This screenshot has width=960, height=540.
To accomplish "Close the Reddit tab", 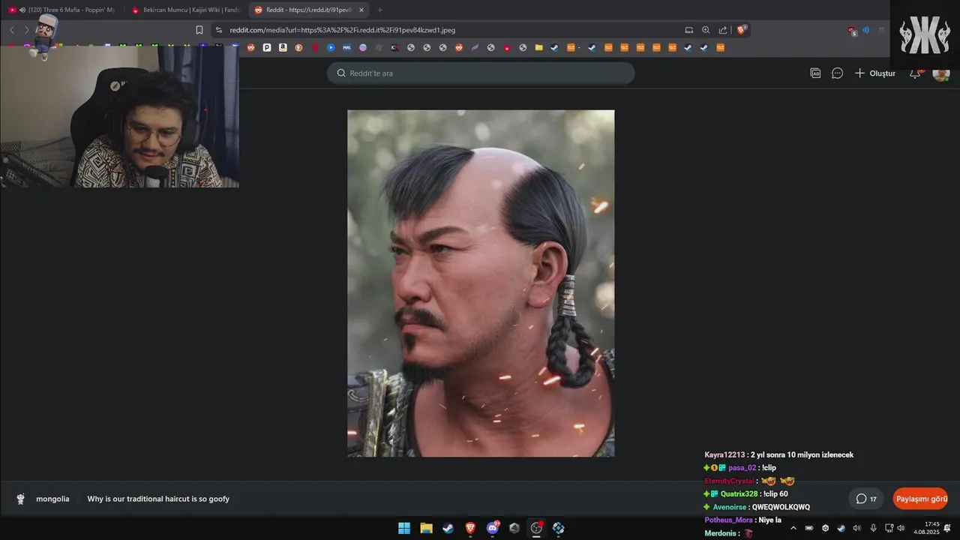I will click(361, 10).
